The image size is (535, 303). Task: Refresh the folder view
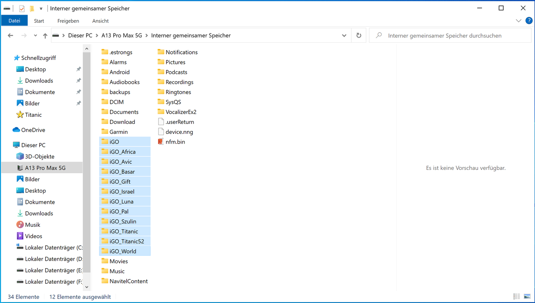tap(359, 36)
